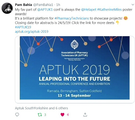Open the 1h timestamp link
The height and width of the screenshot is (120, 135).
click(58, 5)
